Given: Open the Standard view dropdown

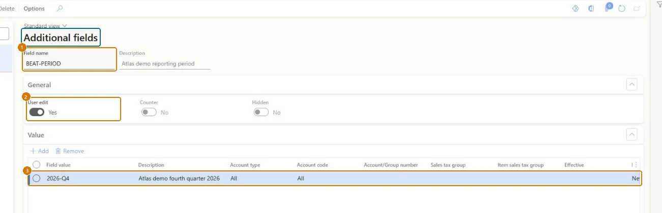Looking at the screenshot, I should [45, 26].
